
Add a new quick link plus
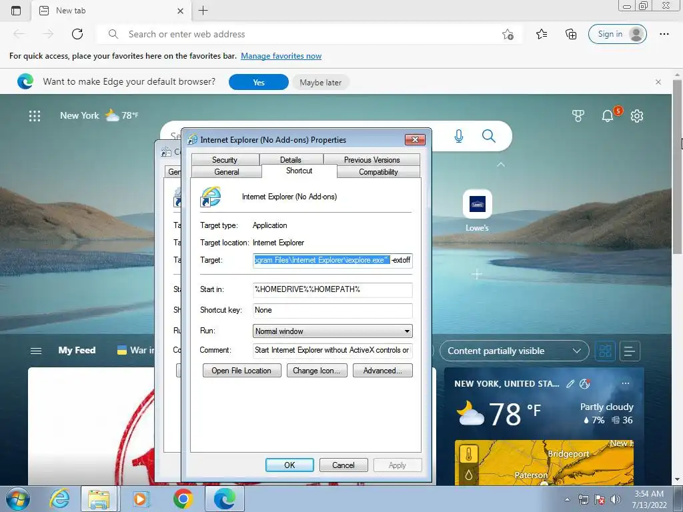tap(477, 274)
